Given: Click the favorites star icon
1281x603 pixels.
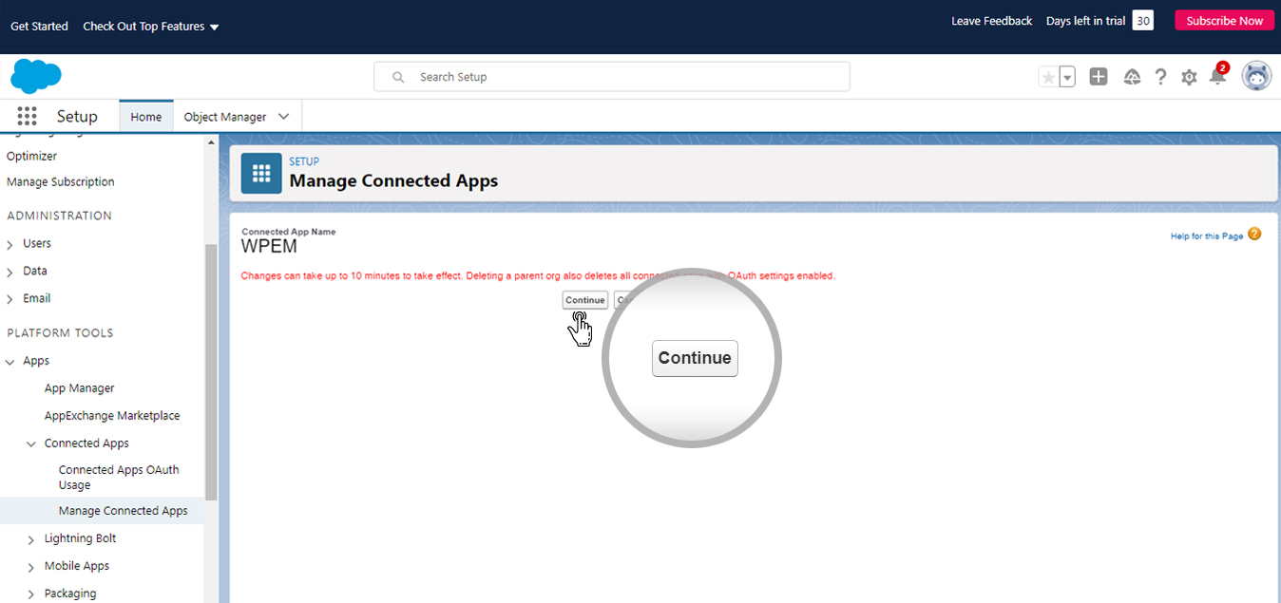Looking at the screenshot, I should (1048, 77).
